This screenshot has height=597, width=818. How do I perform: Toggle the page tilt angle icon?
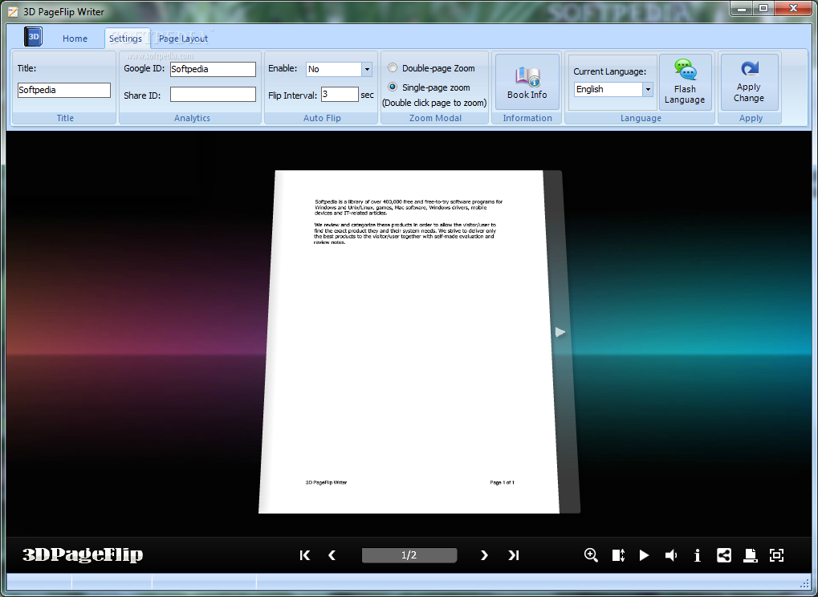[618, 555]
